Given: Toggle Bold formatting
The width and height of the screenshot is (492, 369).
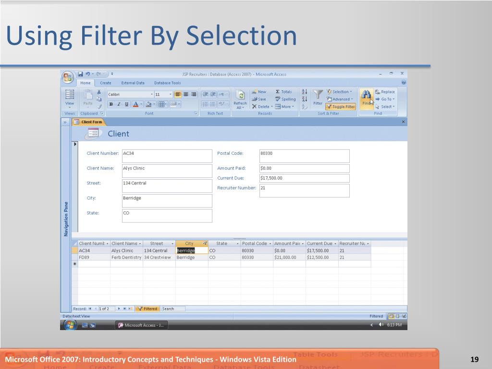Looking at the screenshot, I should pyautogui.click(x=111, y=104).
